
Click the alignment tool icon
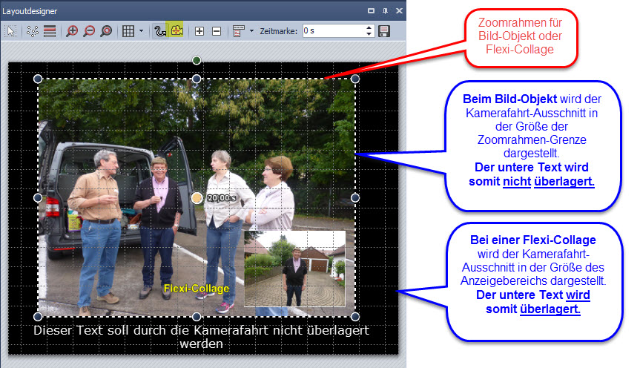pyautogui.click(x=238, y=31)
